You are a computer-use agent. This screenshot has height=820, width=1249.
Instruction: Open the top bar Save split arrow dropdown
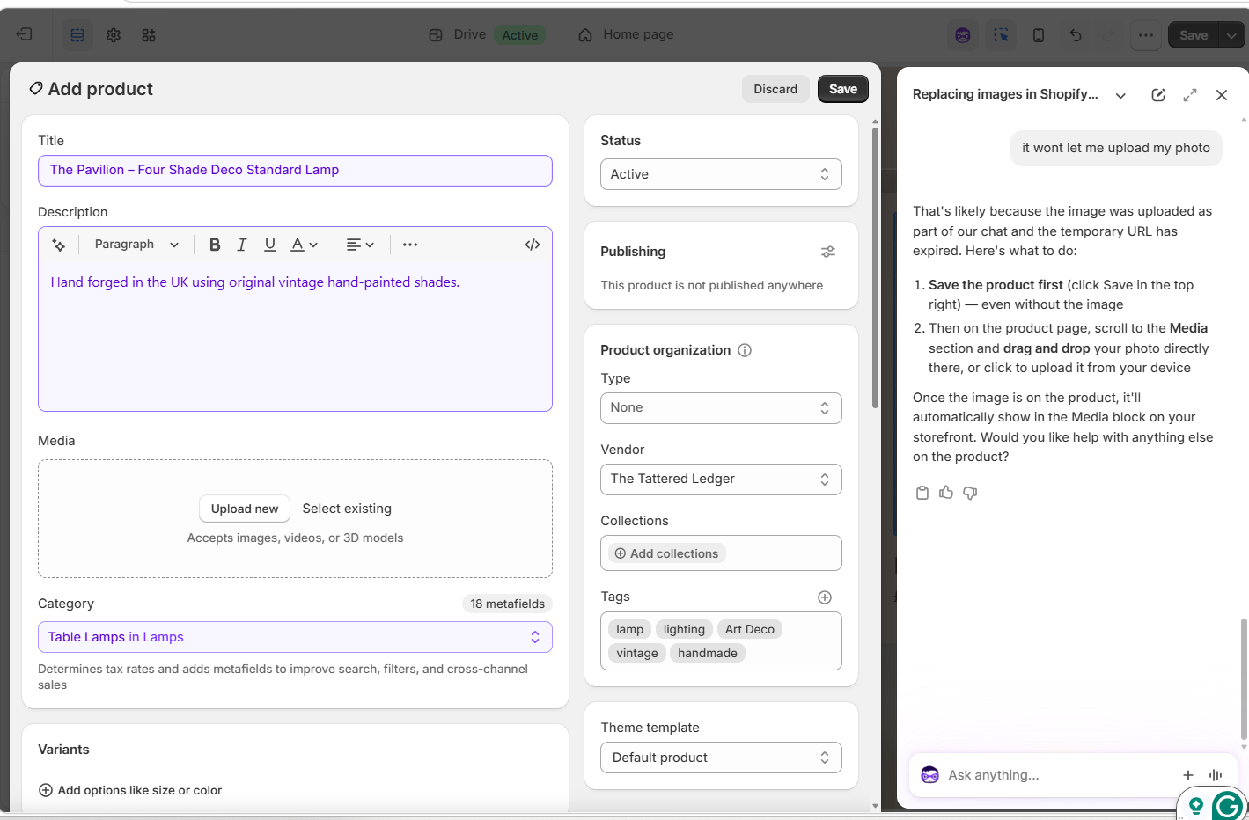point(1231,35)
